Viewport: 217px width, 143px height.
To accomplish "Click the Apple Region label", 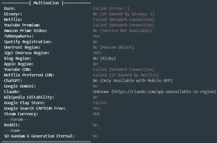I will 19,64.
